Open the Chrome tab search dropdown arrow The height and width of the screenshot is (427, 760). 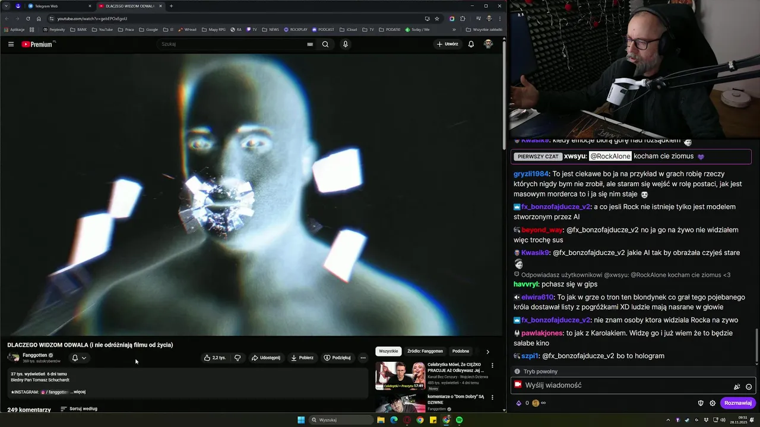click(x=6, y=6)
